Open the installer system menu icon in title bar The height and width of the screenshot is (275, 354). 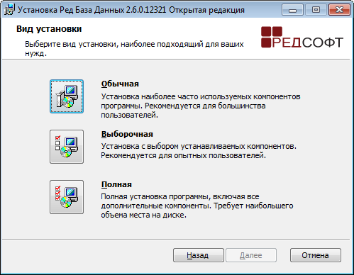10,10
